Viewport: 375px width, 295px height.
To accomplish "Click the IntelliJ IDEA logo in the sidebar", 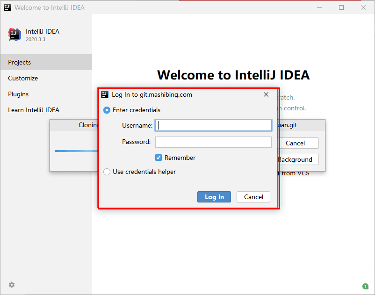I will point(14,35).
